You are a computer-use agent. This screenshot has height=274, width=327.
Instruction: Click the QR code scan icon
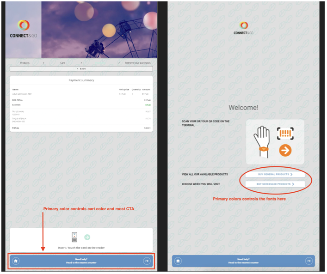285,134
